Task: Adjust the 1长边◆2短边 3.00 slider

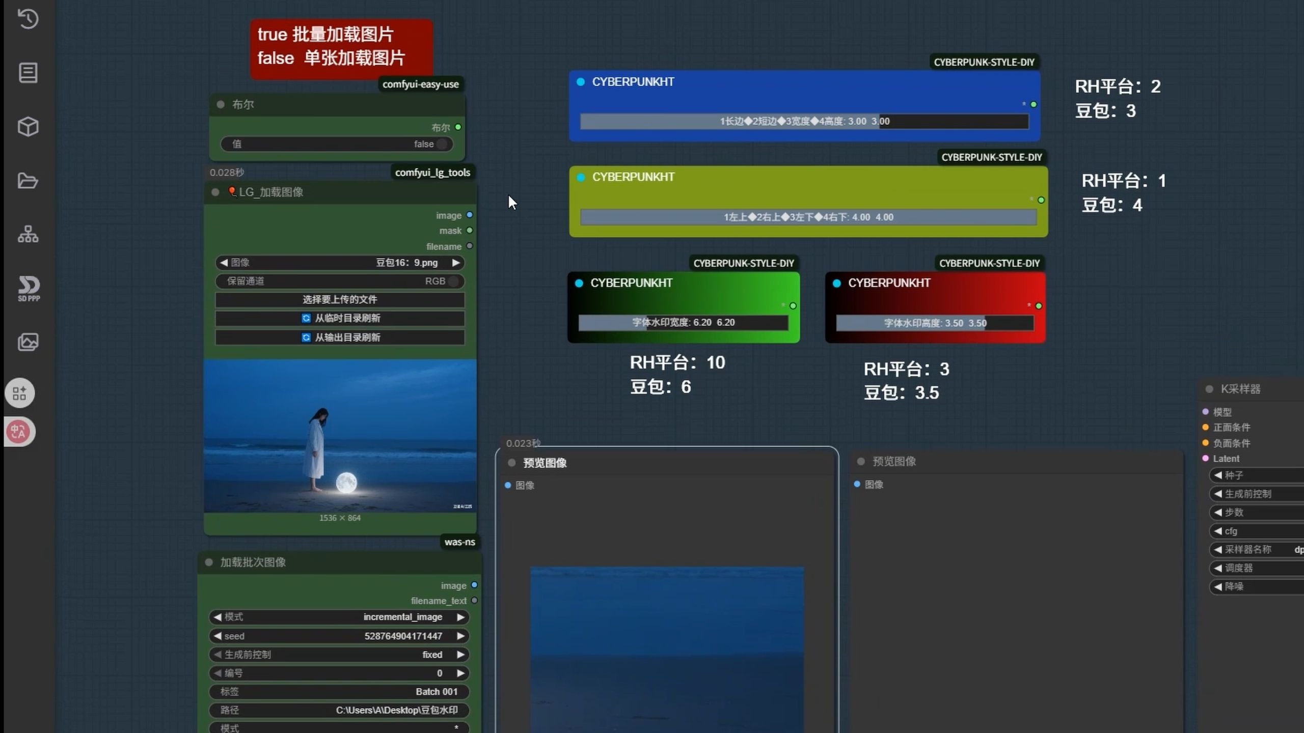Action: pyautogui.click(x=804, y=121)
